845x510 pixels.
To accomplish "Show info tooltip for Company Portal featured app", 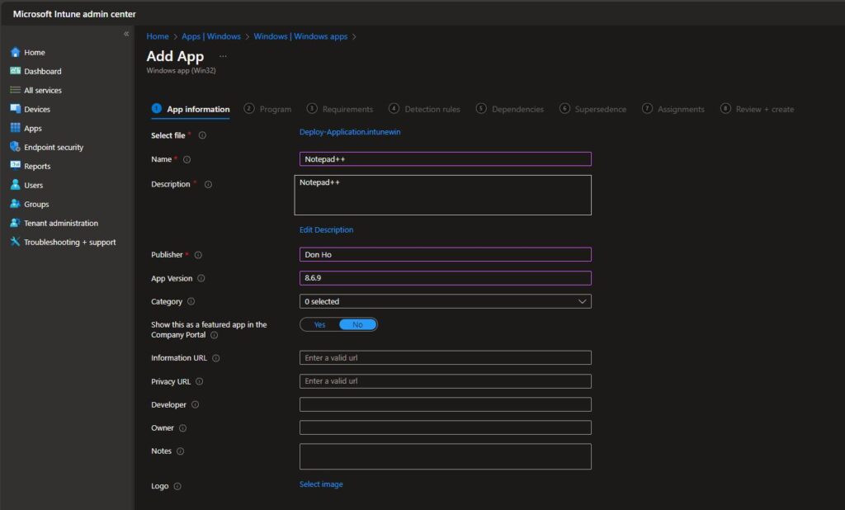I will (x=214, y=335).
